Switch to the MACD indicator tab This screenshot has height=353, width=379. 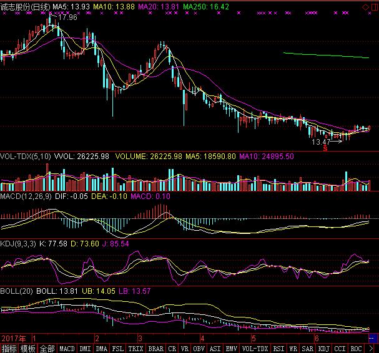point(67,349)
